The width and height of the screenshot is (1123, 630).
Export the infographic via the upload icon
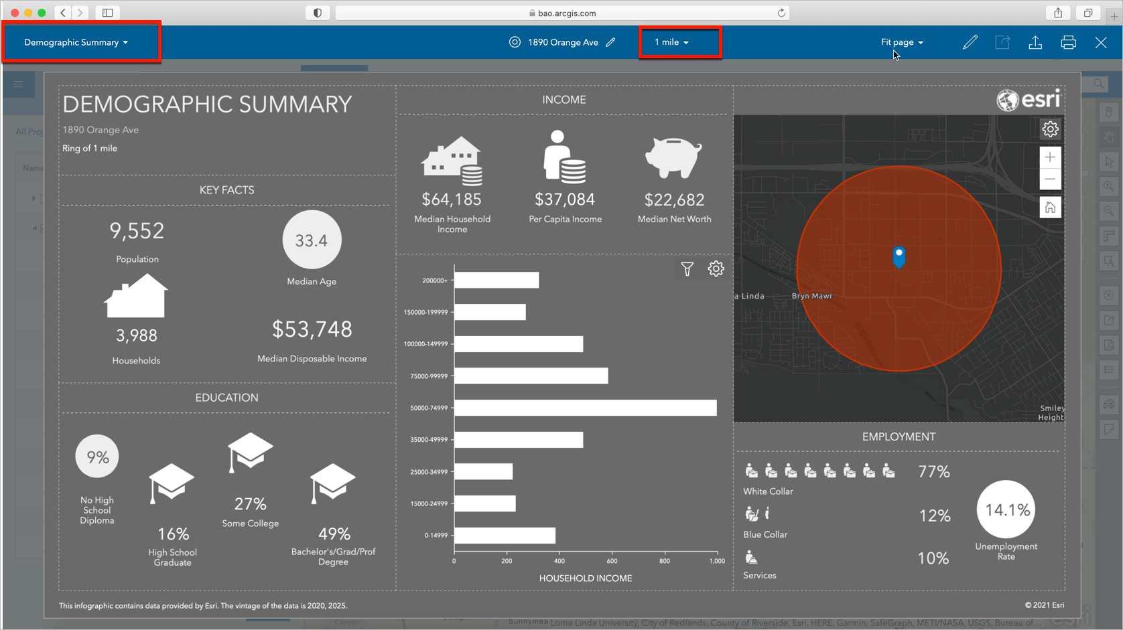[x=1035, y=42]
